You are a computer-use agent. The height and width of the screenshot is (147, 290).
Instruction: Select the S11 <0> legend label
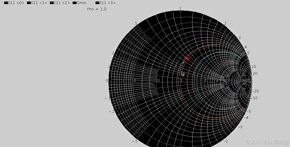[16, 3]
